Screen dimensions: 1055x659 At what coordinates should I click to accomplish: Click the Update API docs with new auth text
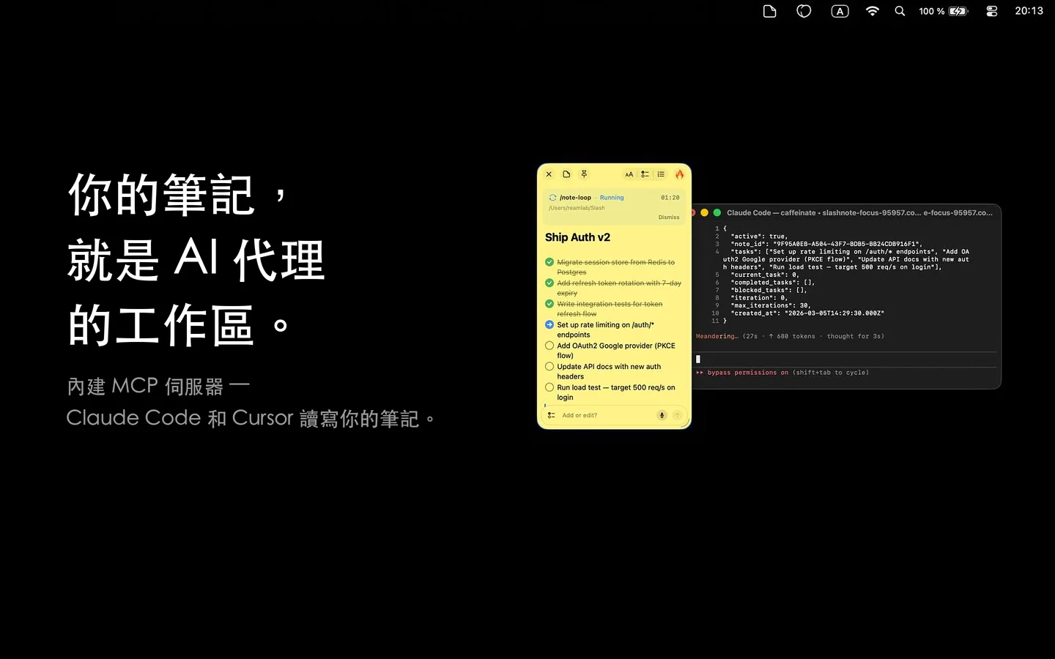pos(609,371)
